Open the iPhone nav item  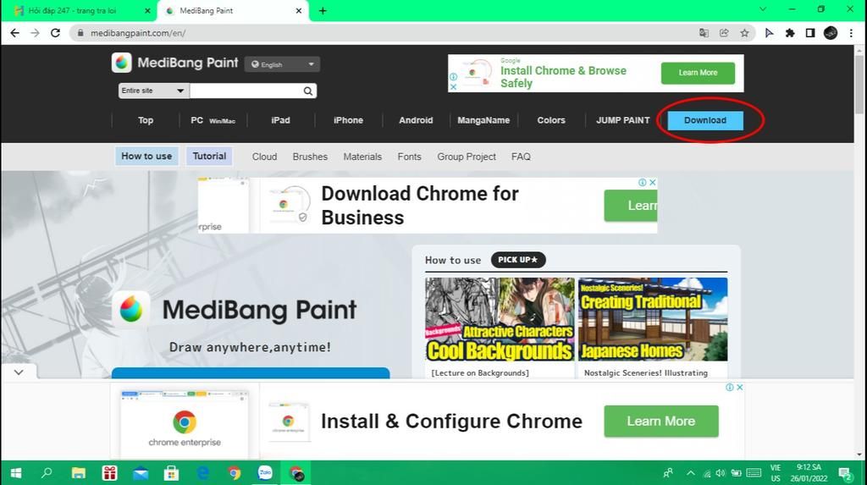[348, 120]
